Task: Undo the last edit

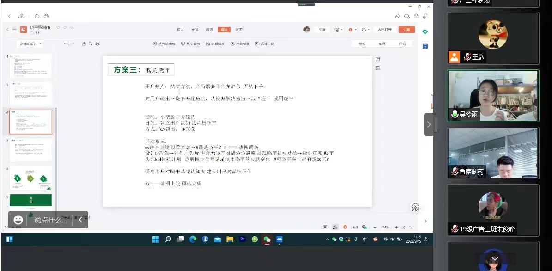Action: click(66, 43)
